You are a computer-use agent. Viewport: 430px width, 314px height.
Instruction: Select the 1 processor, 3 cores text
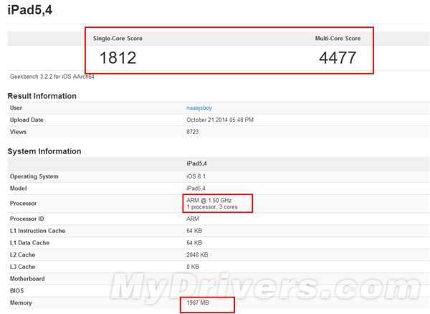pyautogui.click(x=212, y=207)
